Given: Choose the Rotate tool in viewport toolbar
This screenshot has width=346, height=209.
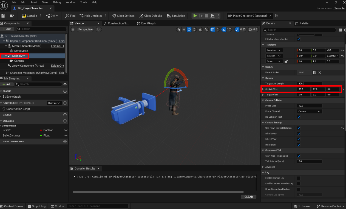Looking at the screenshot, I should coord(189,30).
